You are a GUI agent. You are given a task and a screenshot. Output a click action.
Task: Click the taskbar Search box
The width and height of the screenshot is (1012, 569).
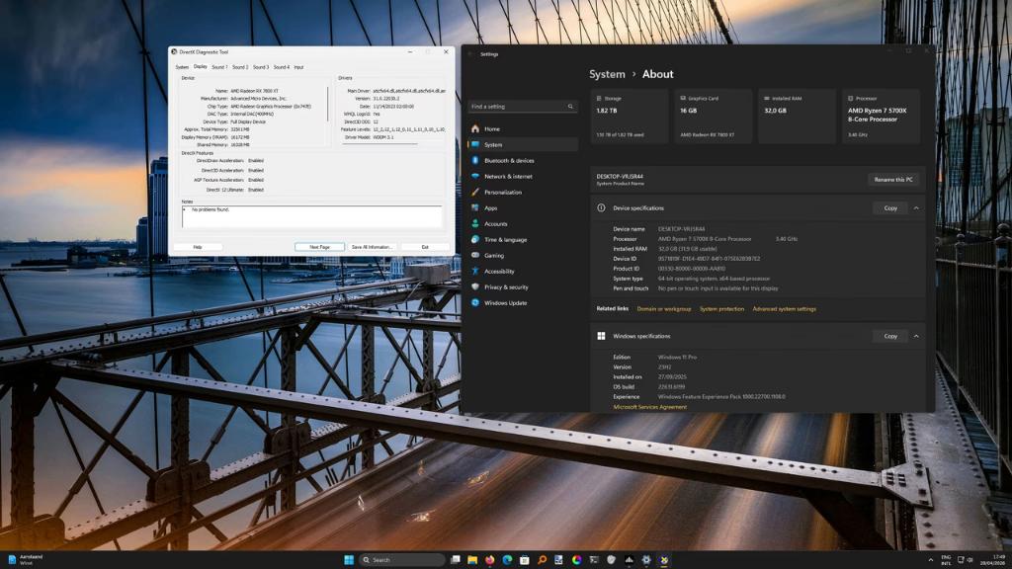[402, 560]
